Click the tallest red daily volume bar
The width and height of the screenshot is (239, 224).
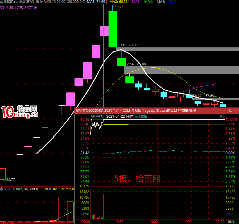62,209
